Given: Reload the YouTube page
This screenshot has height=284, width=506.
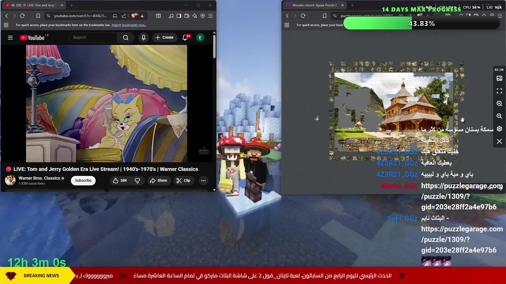Looking at the screenshot, I should 23,16.
